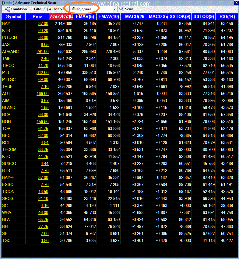Open ADVANC price link 291.00
Screen dimensions: 239x259
pyautogui.click(x=43, y=51)
